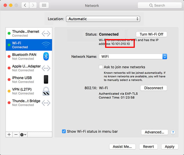Uncheck Show Wi-Fi status in menu bar
Screen dimensions: 184x155
64,132
